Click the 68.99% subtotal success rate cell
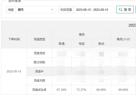 click(123, 90)
